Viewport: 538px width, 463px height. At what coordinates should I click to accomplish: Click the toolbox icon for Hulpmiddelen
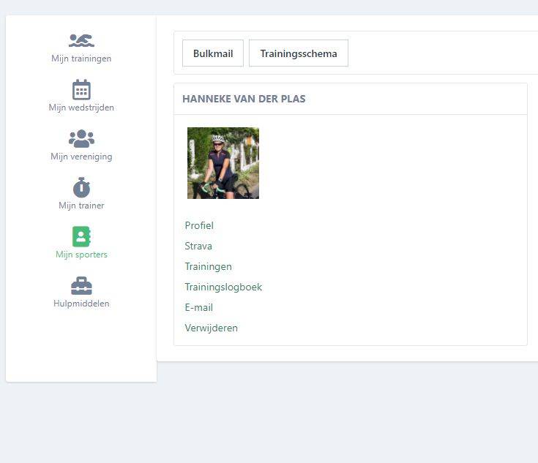pyautogui.click(x=81, y=286)
